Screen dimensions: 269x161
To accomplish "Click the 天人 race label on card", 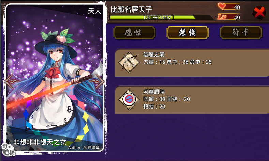I will click(94, 11).
